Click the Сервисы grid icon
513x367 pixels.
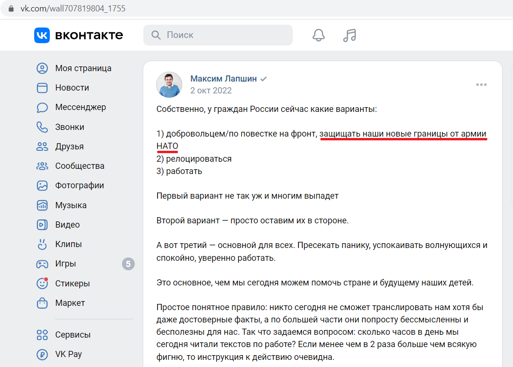[42, 335]
